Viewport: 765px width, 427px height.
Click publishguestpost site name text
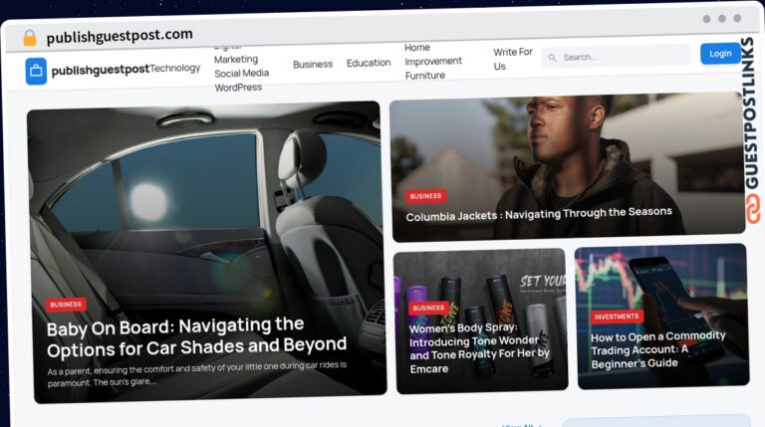pos(100,71)
